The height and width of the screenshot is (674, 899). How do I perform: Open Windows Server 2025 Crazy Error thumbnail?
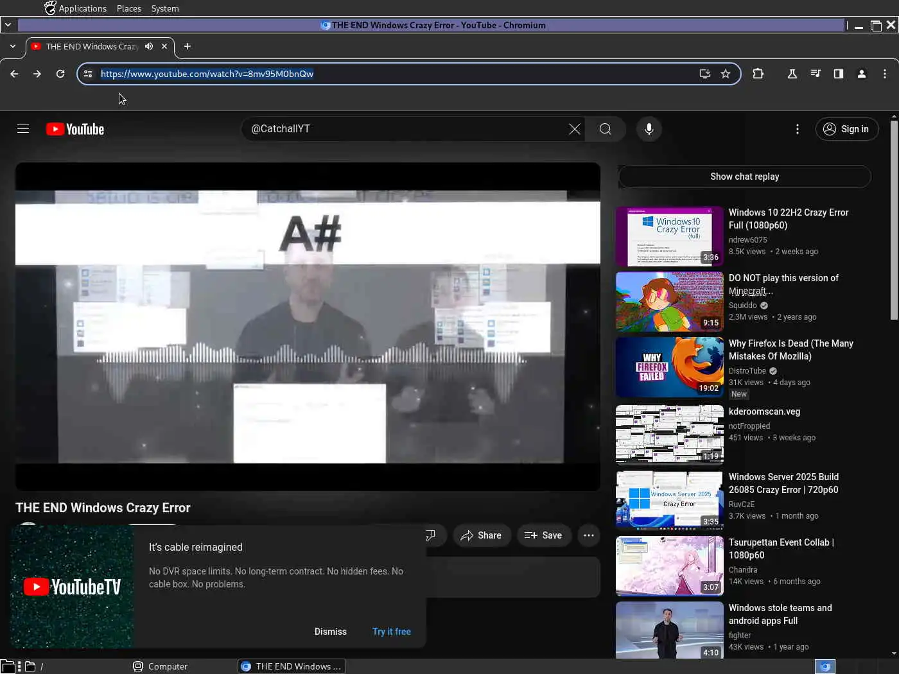click(670, 501)
